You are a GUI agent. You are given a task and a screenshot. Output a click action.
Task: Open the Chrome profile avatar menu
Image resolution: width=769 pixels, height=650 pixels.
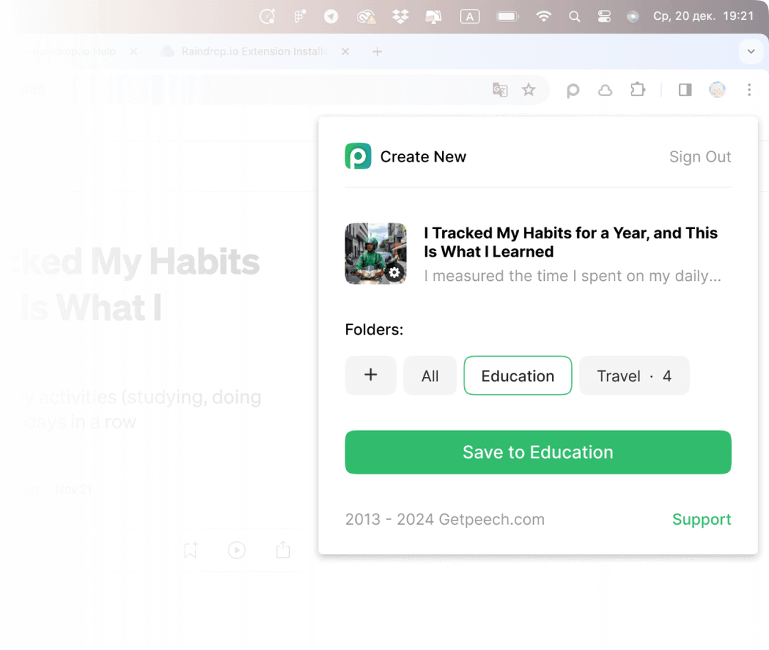[717, 90]
